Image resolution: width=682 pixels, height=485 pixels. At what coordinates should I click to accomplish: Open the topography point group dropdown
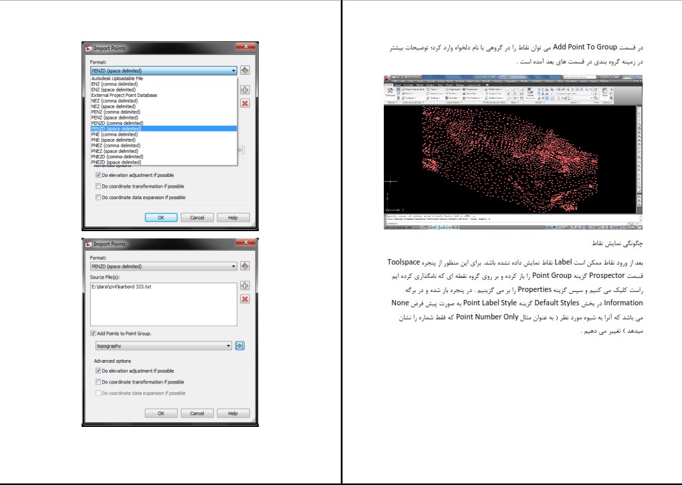tap(164, 346)
